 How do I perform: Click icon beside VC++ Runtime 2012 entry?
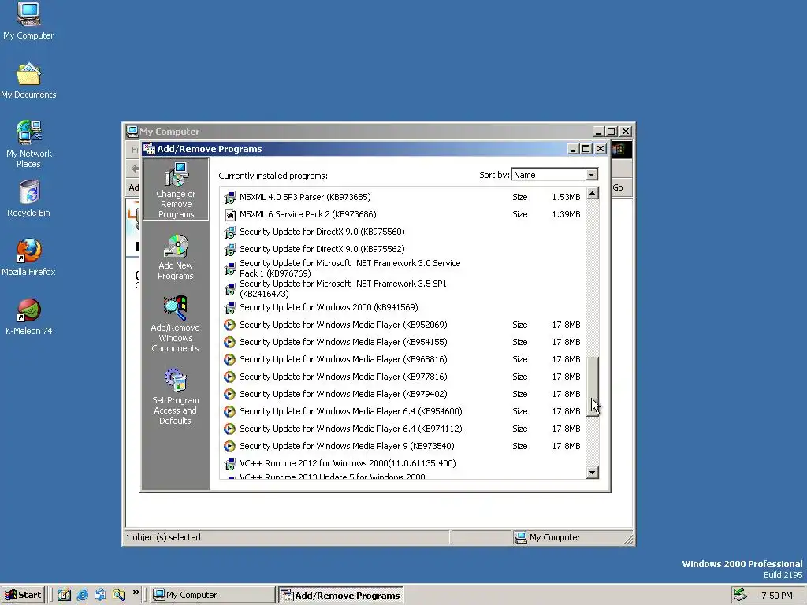click(230, 463)
